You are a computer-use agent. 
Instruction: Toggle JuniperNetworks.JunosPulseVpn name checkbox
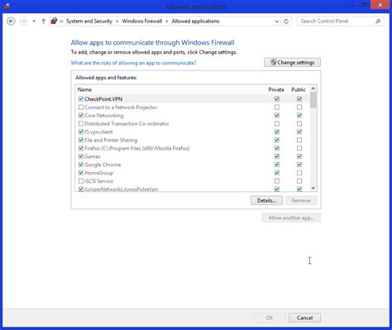coord(81,189)
